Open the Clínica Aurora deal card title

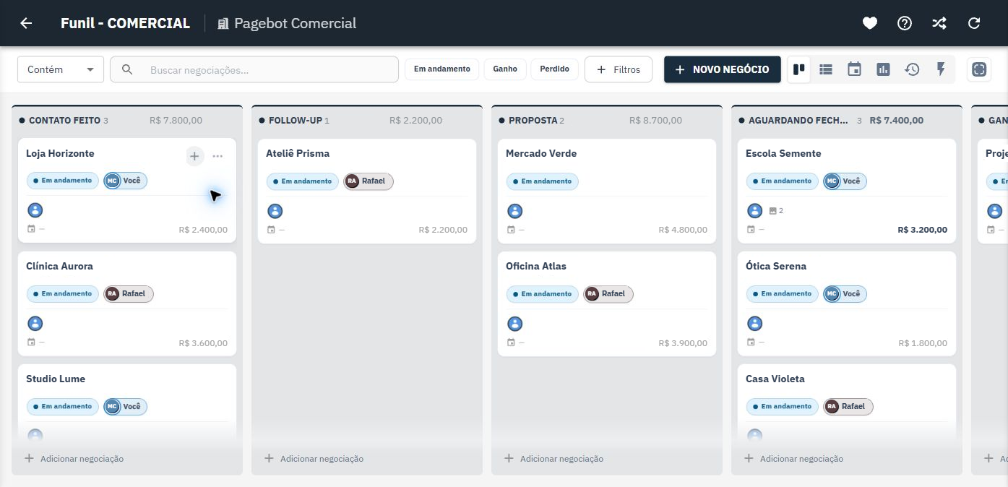pyautogui.click(x=59, y=266)
